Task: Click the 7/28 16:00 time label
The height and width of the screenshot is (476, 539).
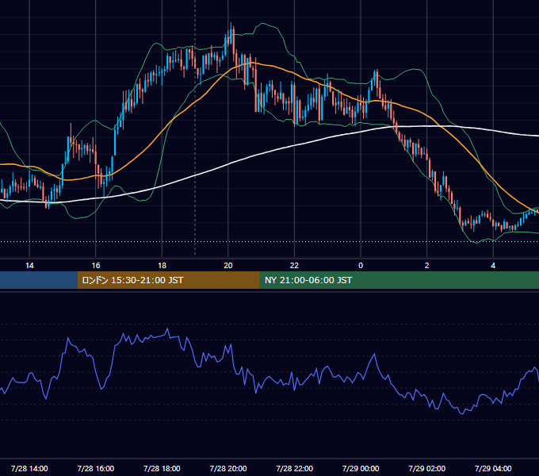Action: pyautogui.click(x=96, y=468)
